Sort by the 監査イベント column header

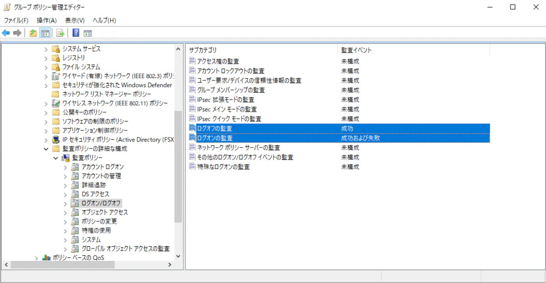pyautogui.click(x=414, y=50)
